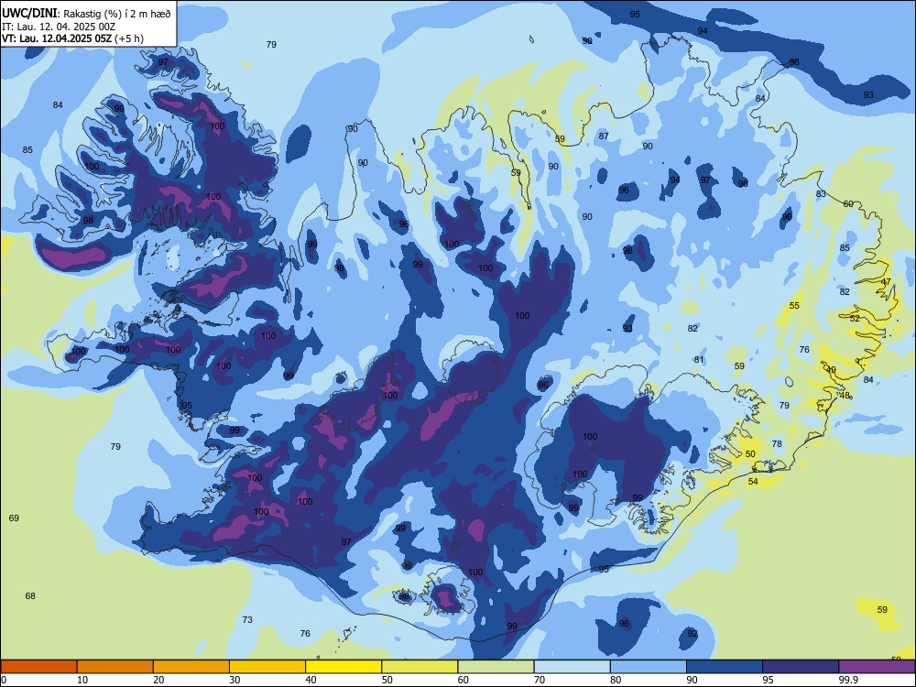Click the 'IT: Lau. 12. 04. 2025 00Z' line
The width and height of the screenshot is (916, 687).
coord(59,27)
